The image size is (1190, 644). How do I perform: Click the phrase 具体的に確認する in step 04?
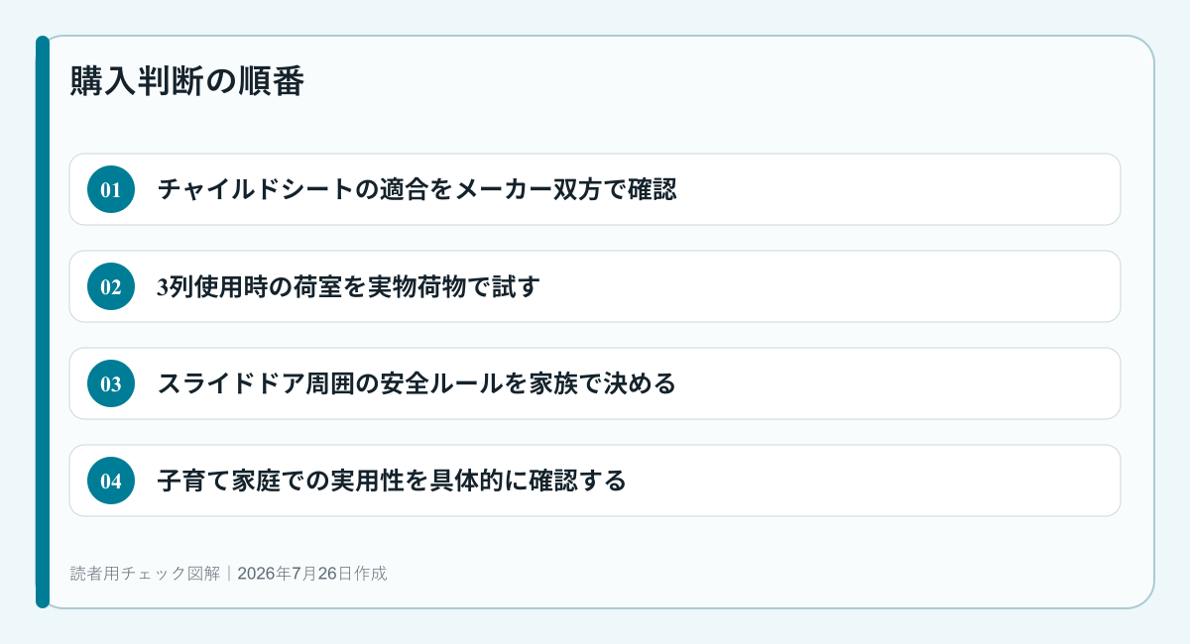[528, 481]
